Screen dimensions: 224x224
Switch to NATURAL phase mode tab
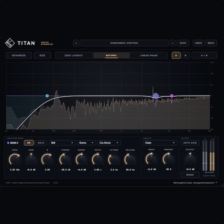111,56
